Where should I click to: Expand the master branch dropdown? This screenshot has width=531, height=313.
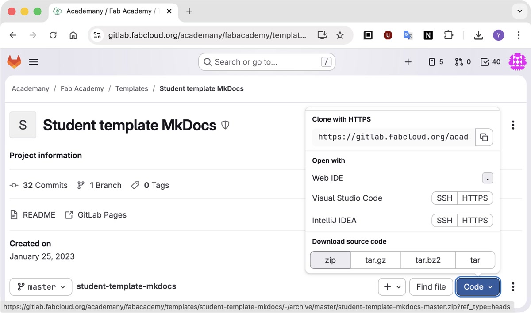coord(41,287)
